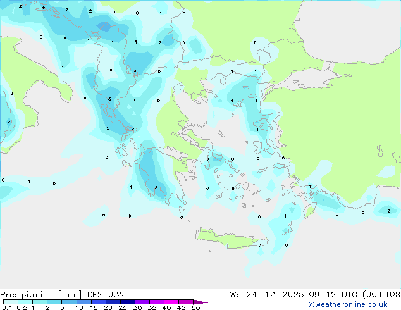Click the "0.5" legend scale label
401x310 pixels.
click(x=22, y=307)
